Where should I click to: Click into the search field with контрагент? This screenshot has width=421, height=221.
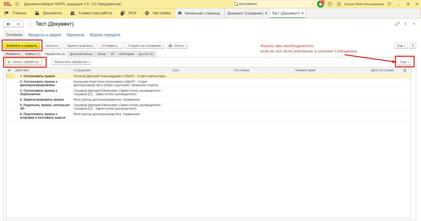pyautogui.click(x=274, y=4)
